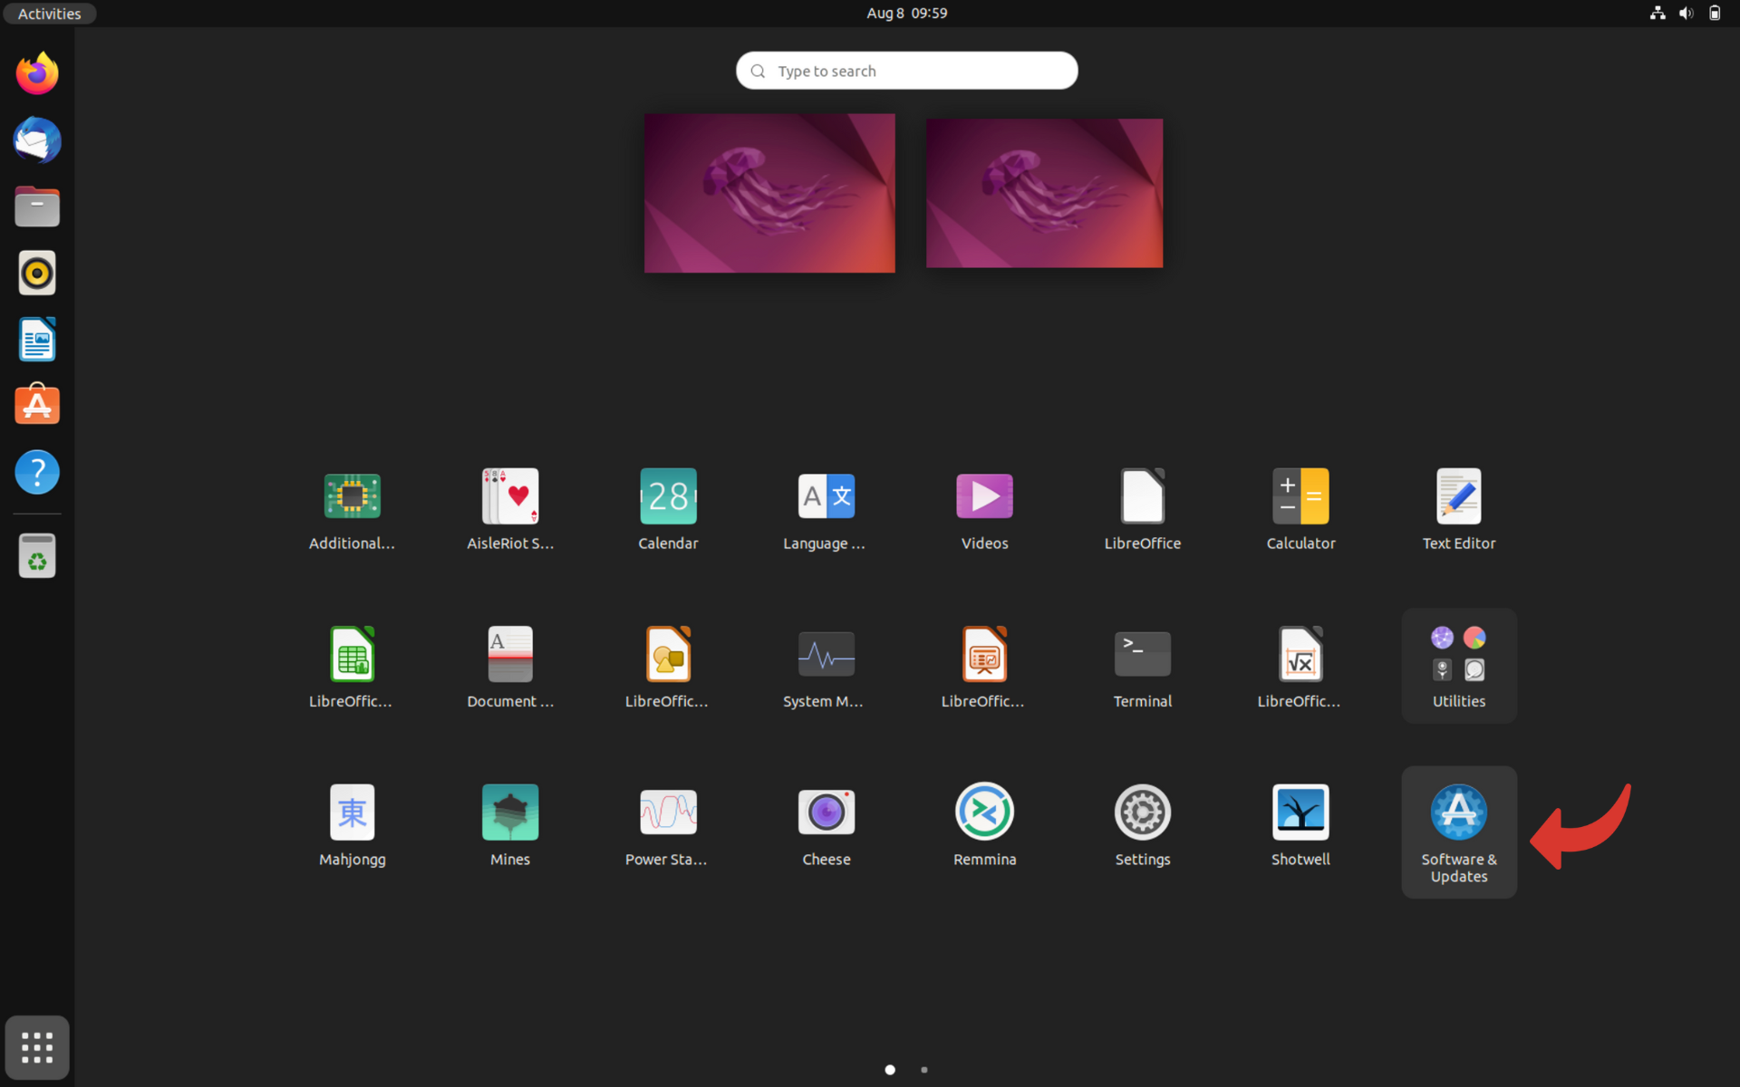The image size is (1740, 1087).
Task: Switch to second app grid page
Action: coord(923,1070)
